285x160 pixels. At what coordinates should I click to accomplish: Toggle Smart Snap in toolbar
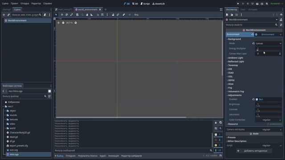98,15
